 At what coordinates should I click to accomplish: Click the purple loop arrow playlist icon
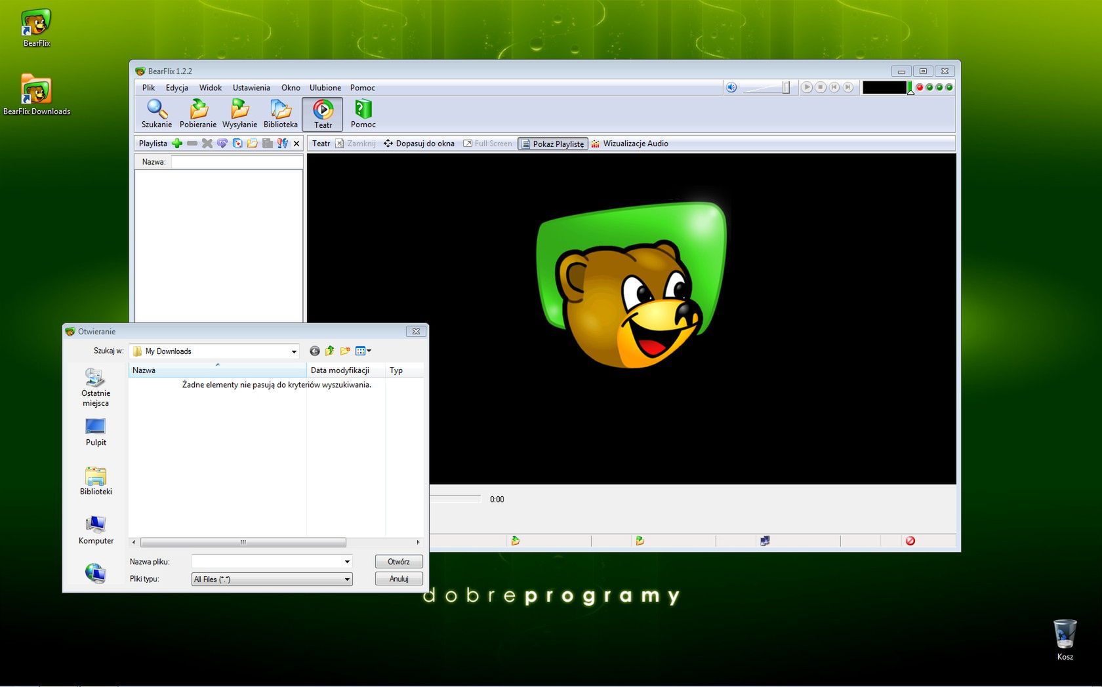click(x=222, y=144)
